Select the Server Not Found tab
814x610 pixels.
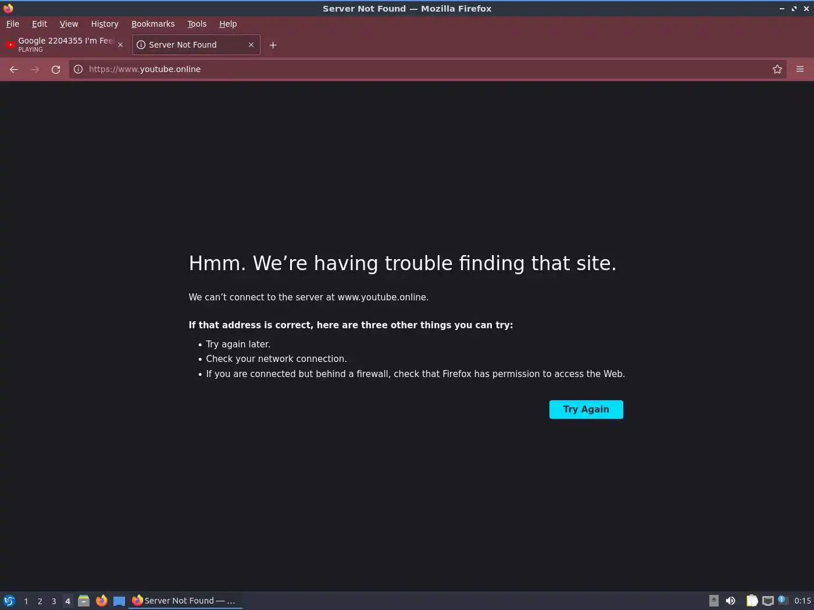click(x=196, y=45)
